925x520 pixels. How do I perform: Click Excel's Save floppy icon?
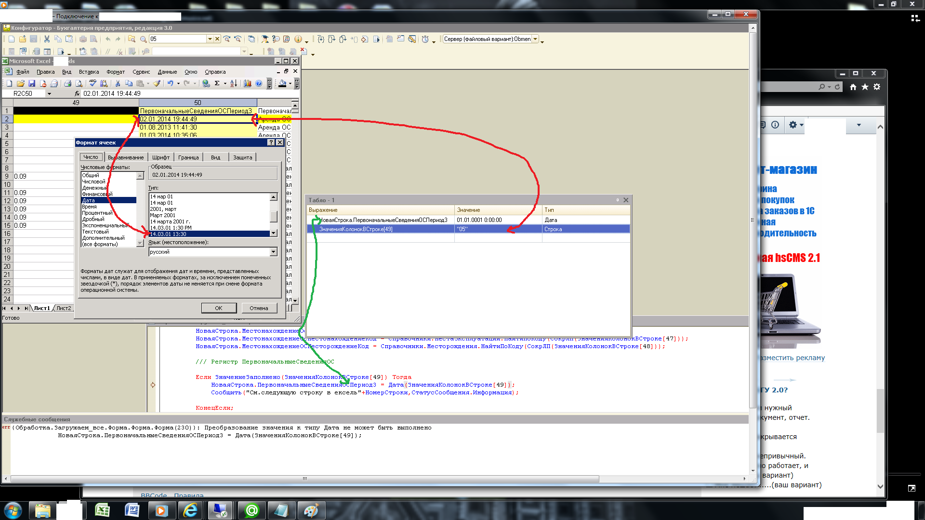(32, 83)
